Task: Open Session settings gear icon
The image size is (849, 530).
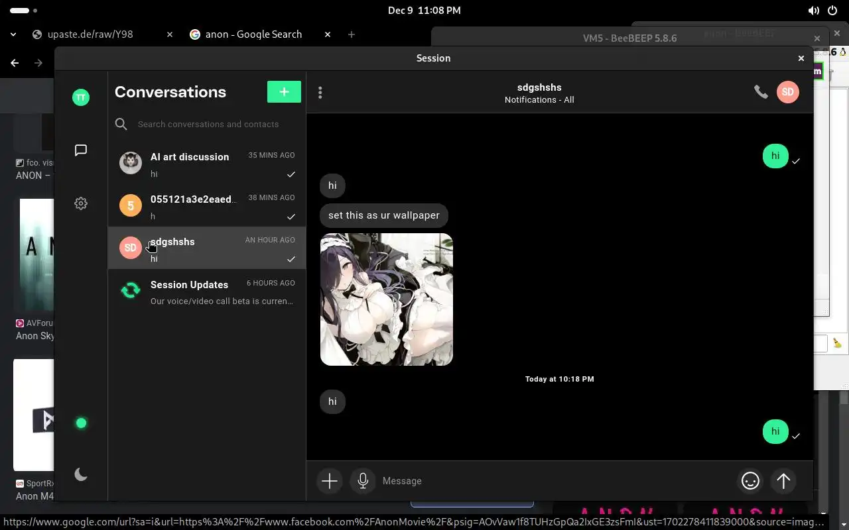Action: point(81,203)
